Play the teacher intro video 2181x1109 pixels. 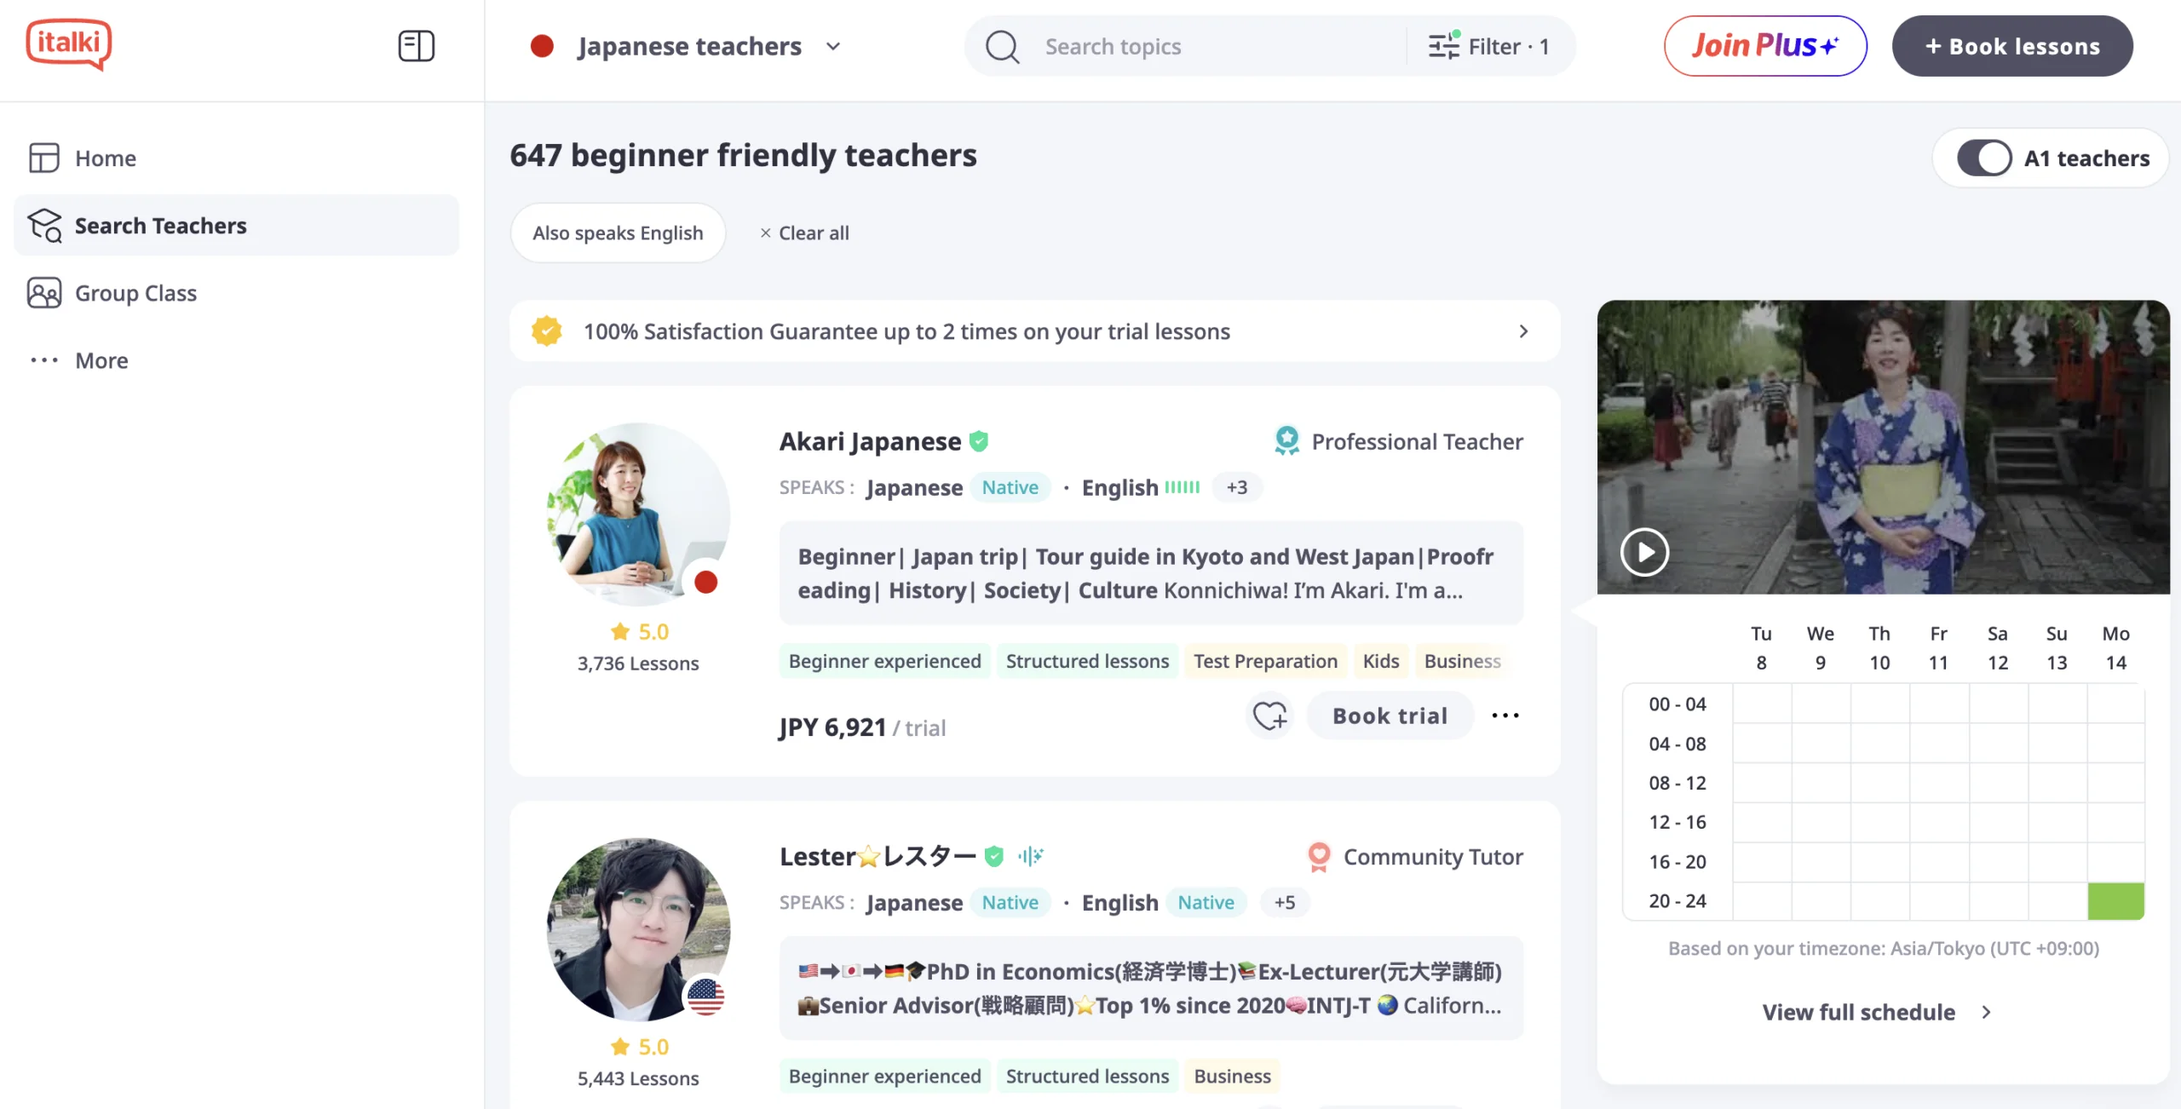pos(1644,552)
